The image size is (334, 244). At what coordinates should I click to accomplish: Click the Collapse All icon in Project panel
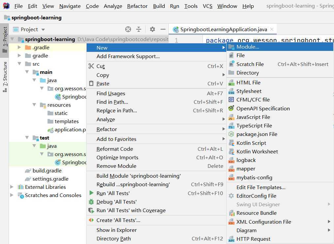tap(139, 29)
